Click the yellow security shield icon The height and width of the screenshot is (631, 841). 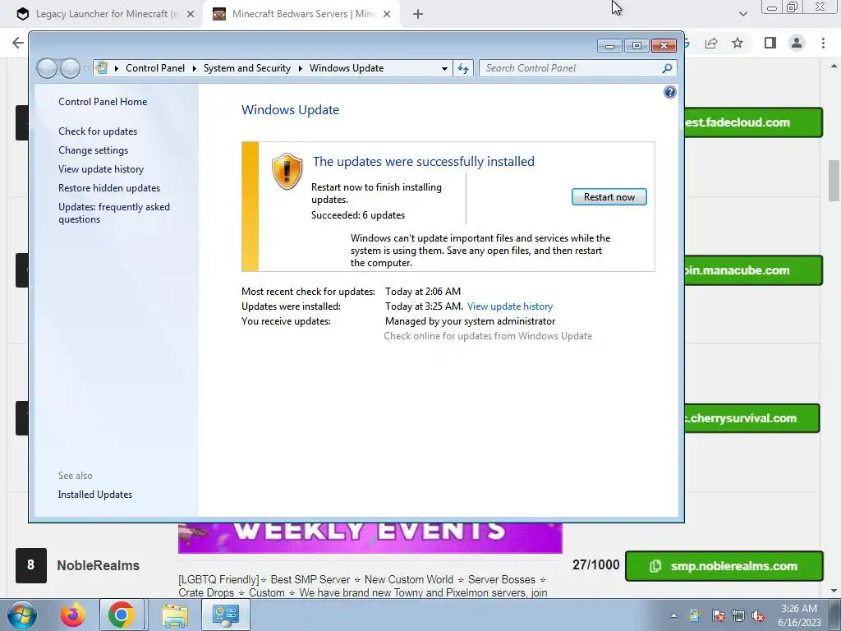[287, 171]
